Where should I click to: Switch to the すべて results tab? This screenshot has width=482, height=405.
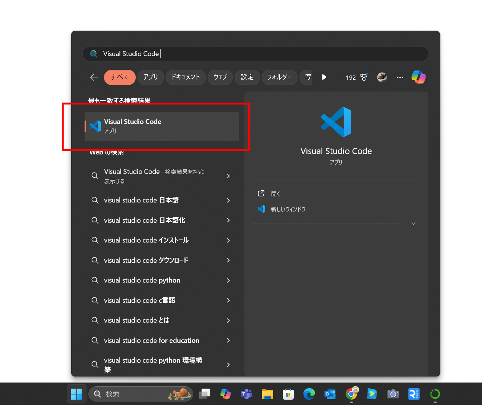(x=120, y=77)
